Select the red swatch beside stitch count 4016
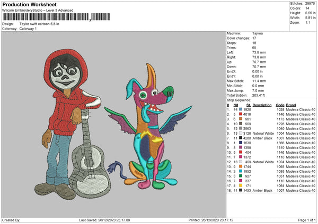Image resolution: width=318 pixels, height=224 pixels. click(x=241, y=114)
